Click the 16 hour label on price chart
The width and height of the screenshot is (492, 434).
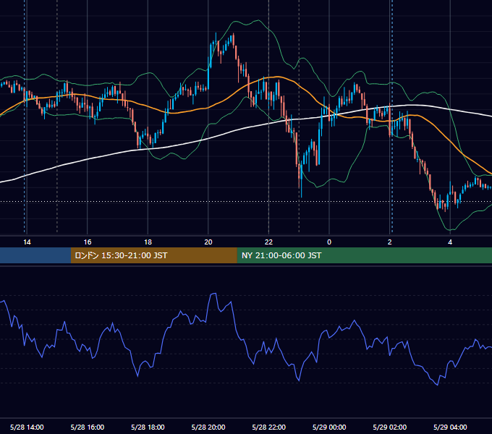88,242
